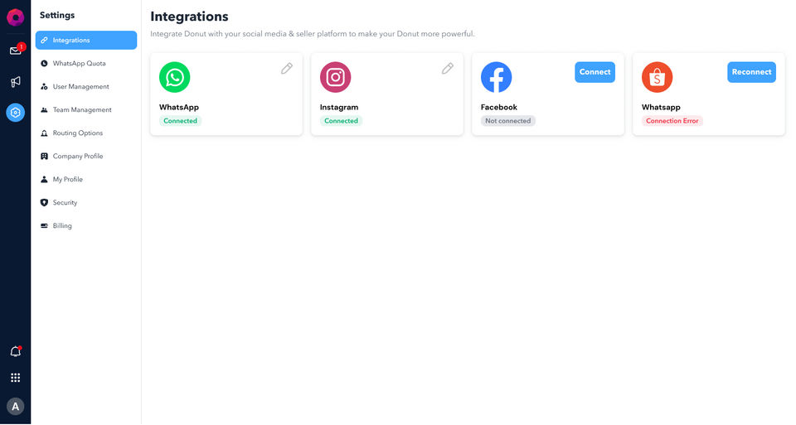796x425 pixels.
Task: Open Team Management section
Action: (81, 110)
